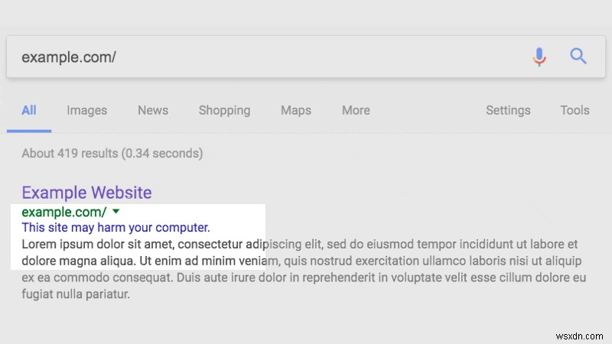The image size is (612, 344).
Task: Switch to the News tab
Action: coord(153,110)
